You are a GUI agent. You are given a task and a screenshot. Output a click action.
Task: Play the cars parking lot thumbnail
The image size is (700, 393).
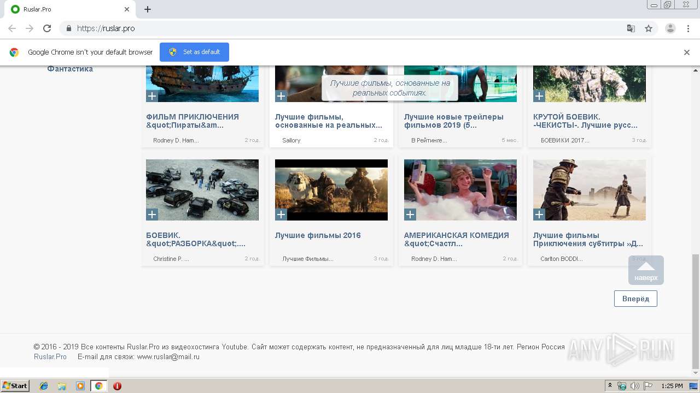click(x=202, y=190)
